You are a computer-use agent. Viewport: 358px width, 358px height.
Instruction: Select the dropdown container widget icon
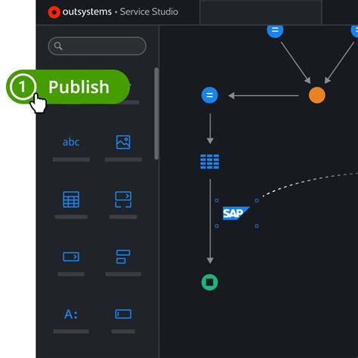123,199
